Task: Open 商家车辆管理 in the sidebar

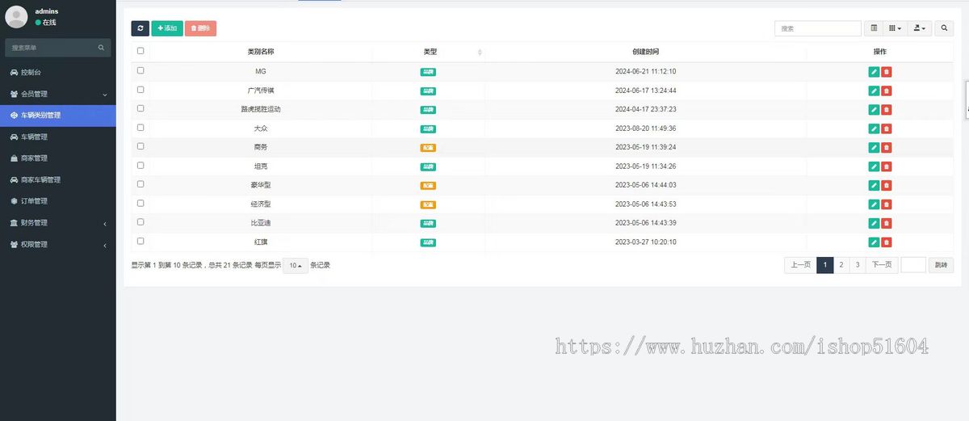Action: click(57, 179)
